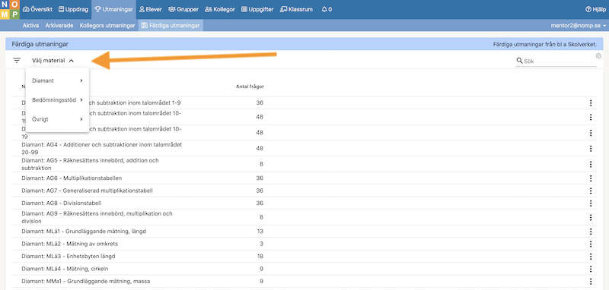Screen dimensions: 609x290
Task: Open the more menu for AG4 row
Action: coord(591,148)
